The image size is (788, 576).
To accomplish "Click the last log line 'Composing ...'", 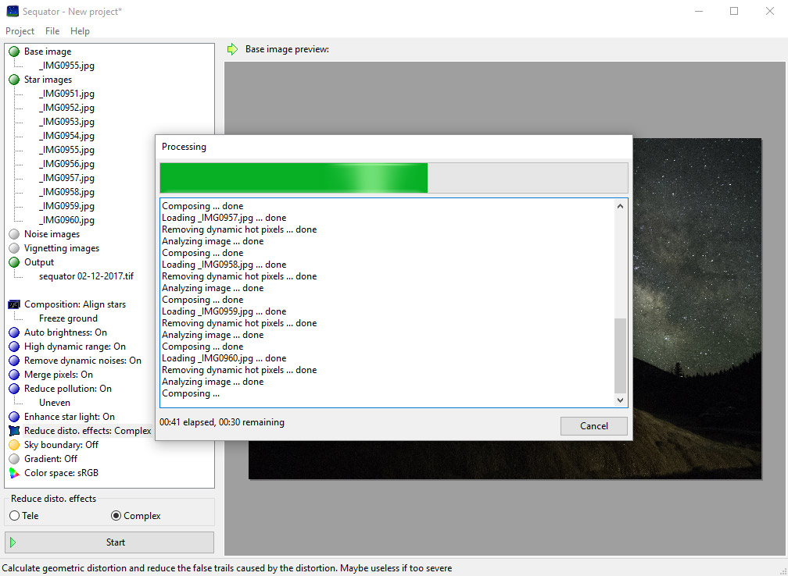I will click(x=191, y=393).
